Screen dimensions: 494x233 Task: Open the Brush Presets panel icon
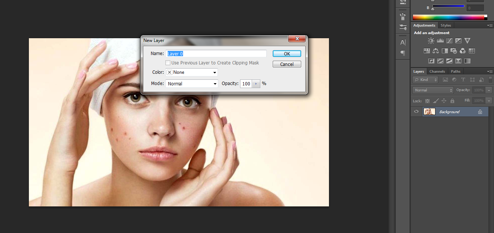pyautogui.click(x=403, y=16)
